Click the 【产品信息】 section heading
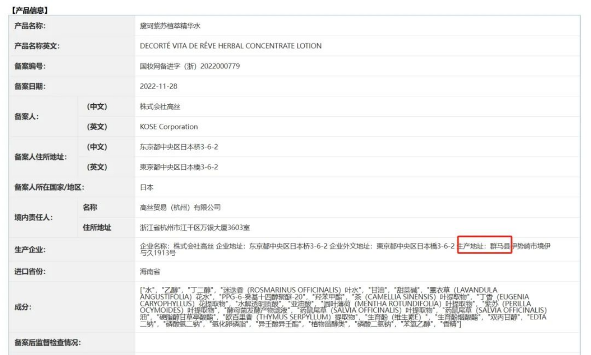The image size is (591, 355). 30,9
